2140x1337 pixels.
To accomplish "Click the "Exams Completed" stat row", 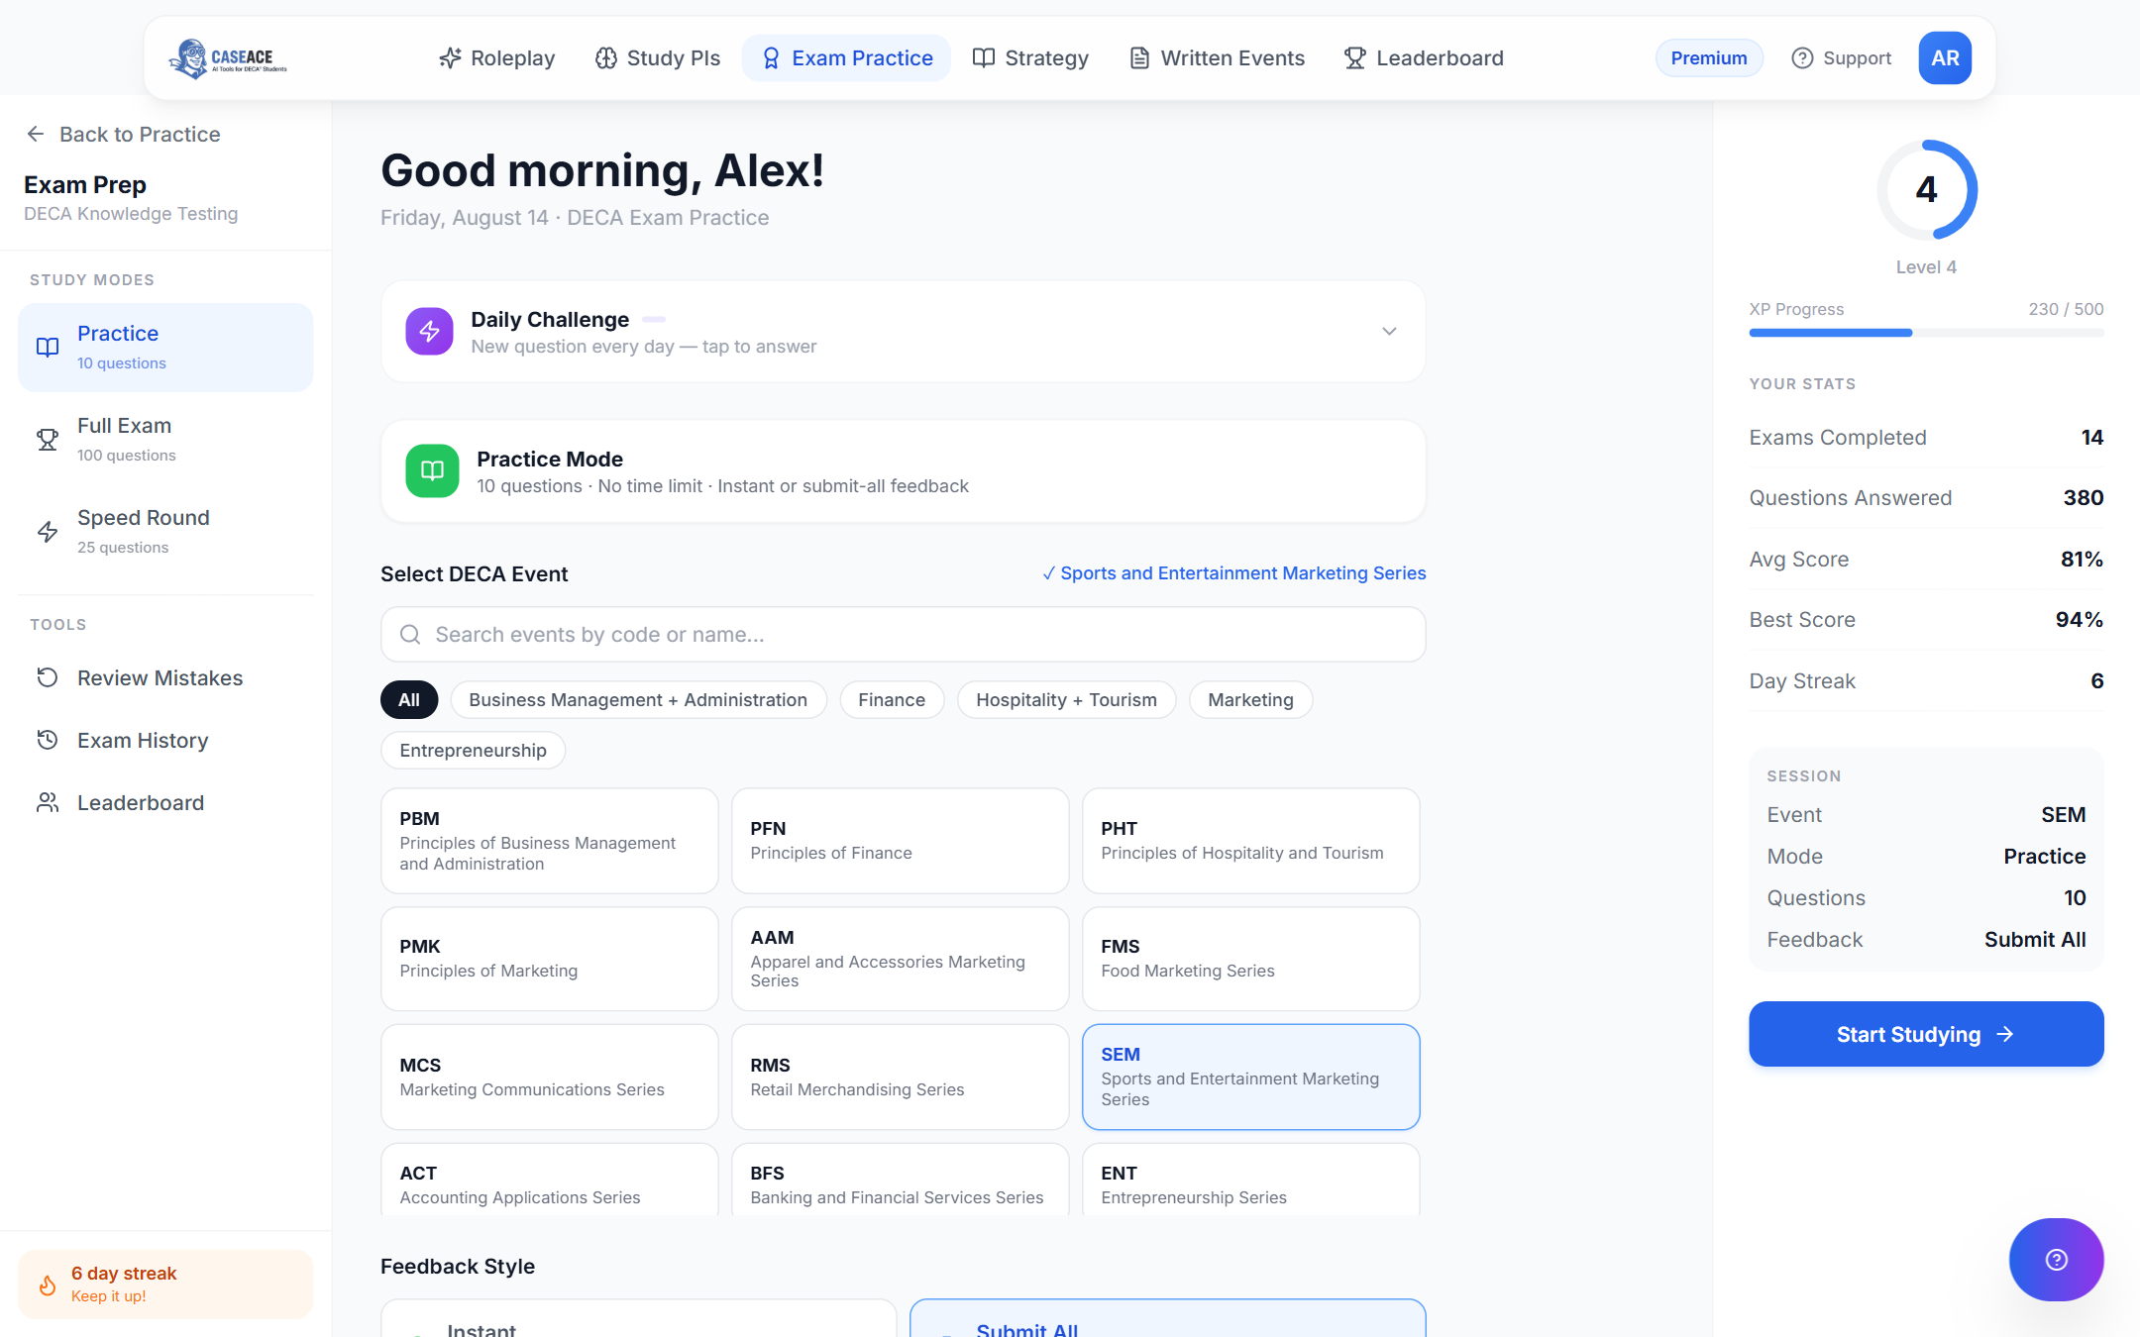I will [1926, 438].
